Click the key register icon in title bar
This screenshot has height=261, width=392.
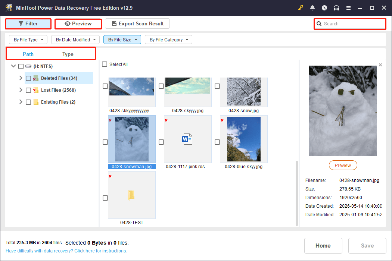301,8
